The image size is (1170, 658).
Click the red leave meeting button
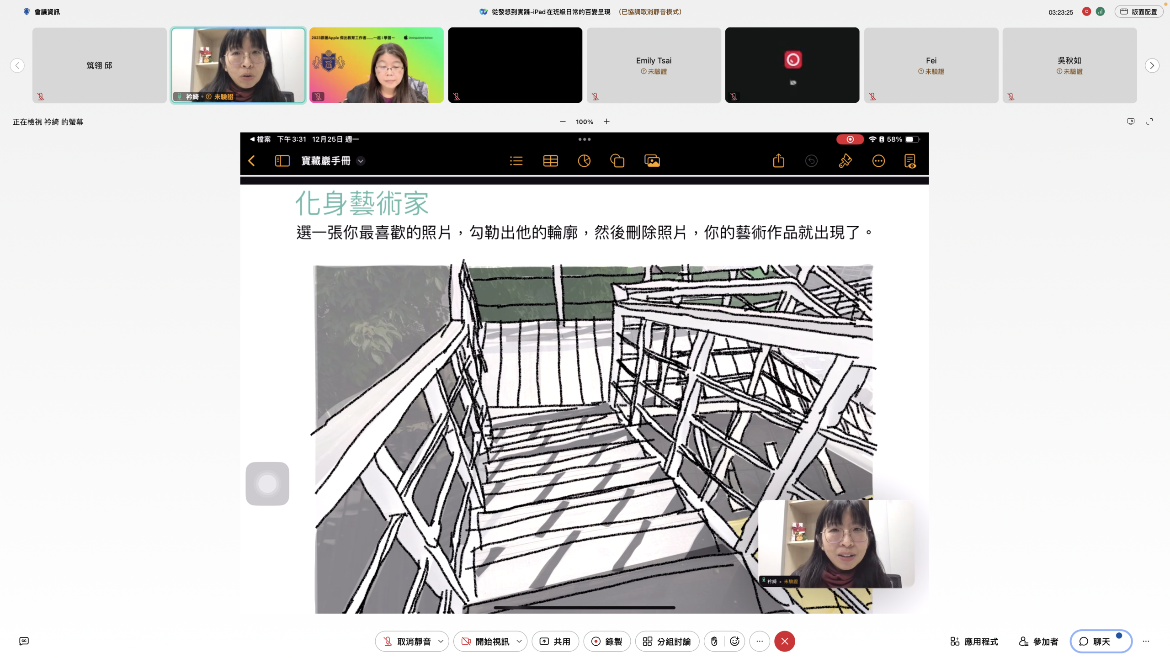(x=784, y=641)
